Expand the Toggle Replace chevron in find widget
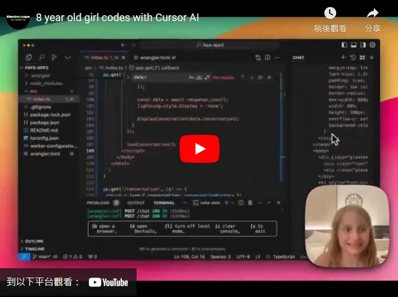398x297 pixels. 128,77
